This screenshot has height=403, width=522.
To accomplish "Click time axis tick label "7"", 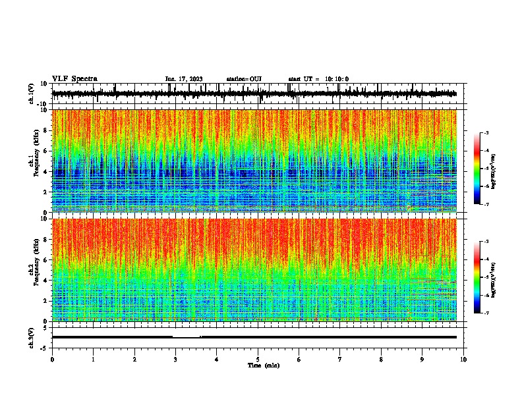I will (340, 360).
